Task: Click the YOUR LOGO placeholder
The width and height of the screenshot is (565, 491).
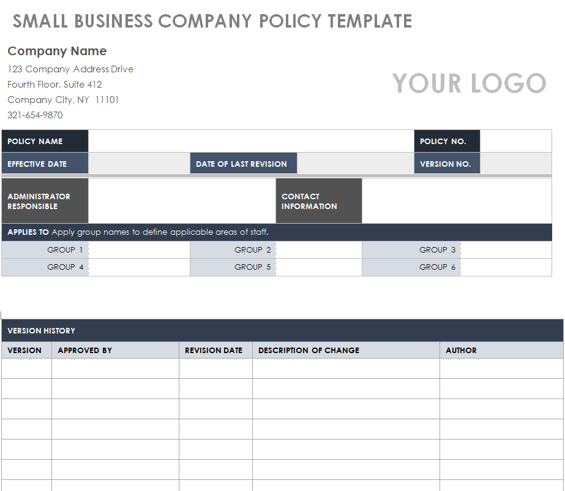Action: coord(469,83)
